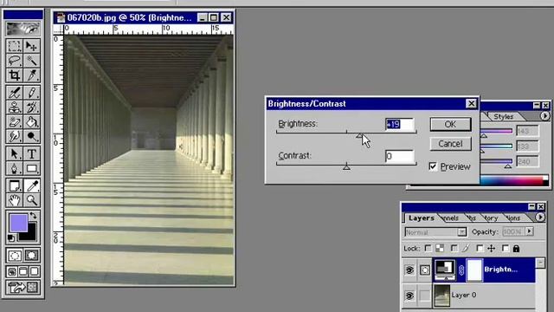The height and width of the screenshot is (312, 554).
Task: Hide the Brightness adjustment layer eye
Action: coord(409,270)
